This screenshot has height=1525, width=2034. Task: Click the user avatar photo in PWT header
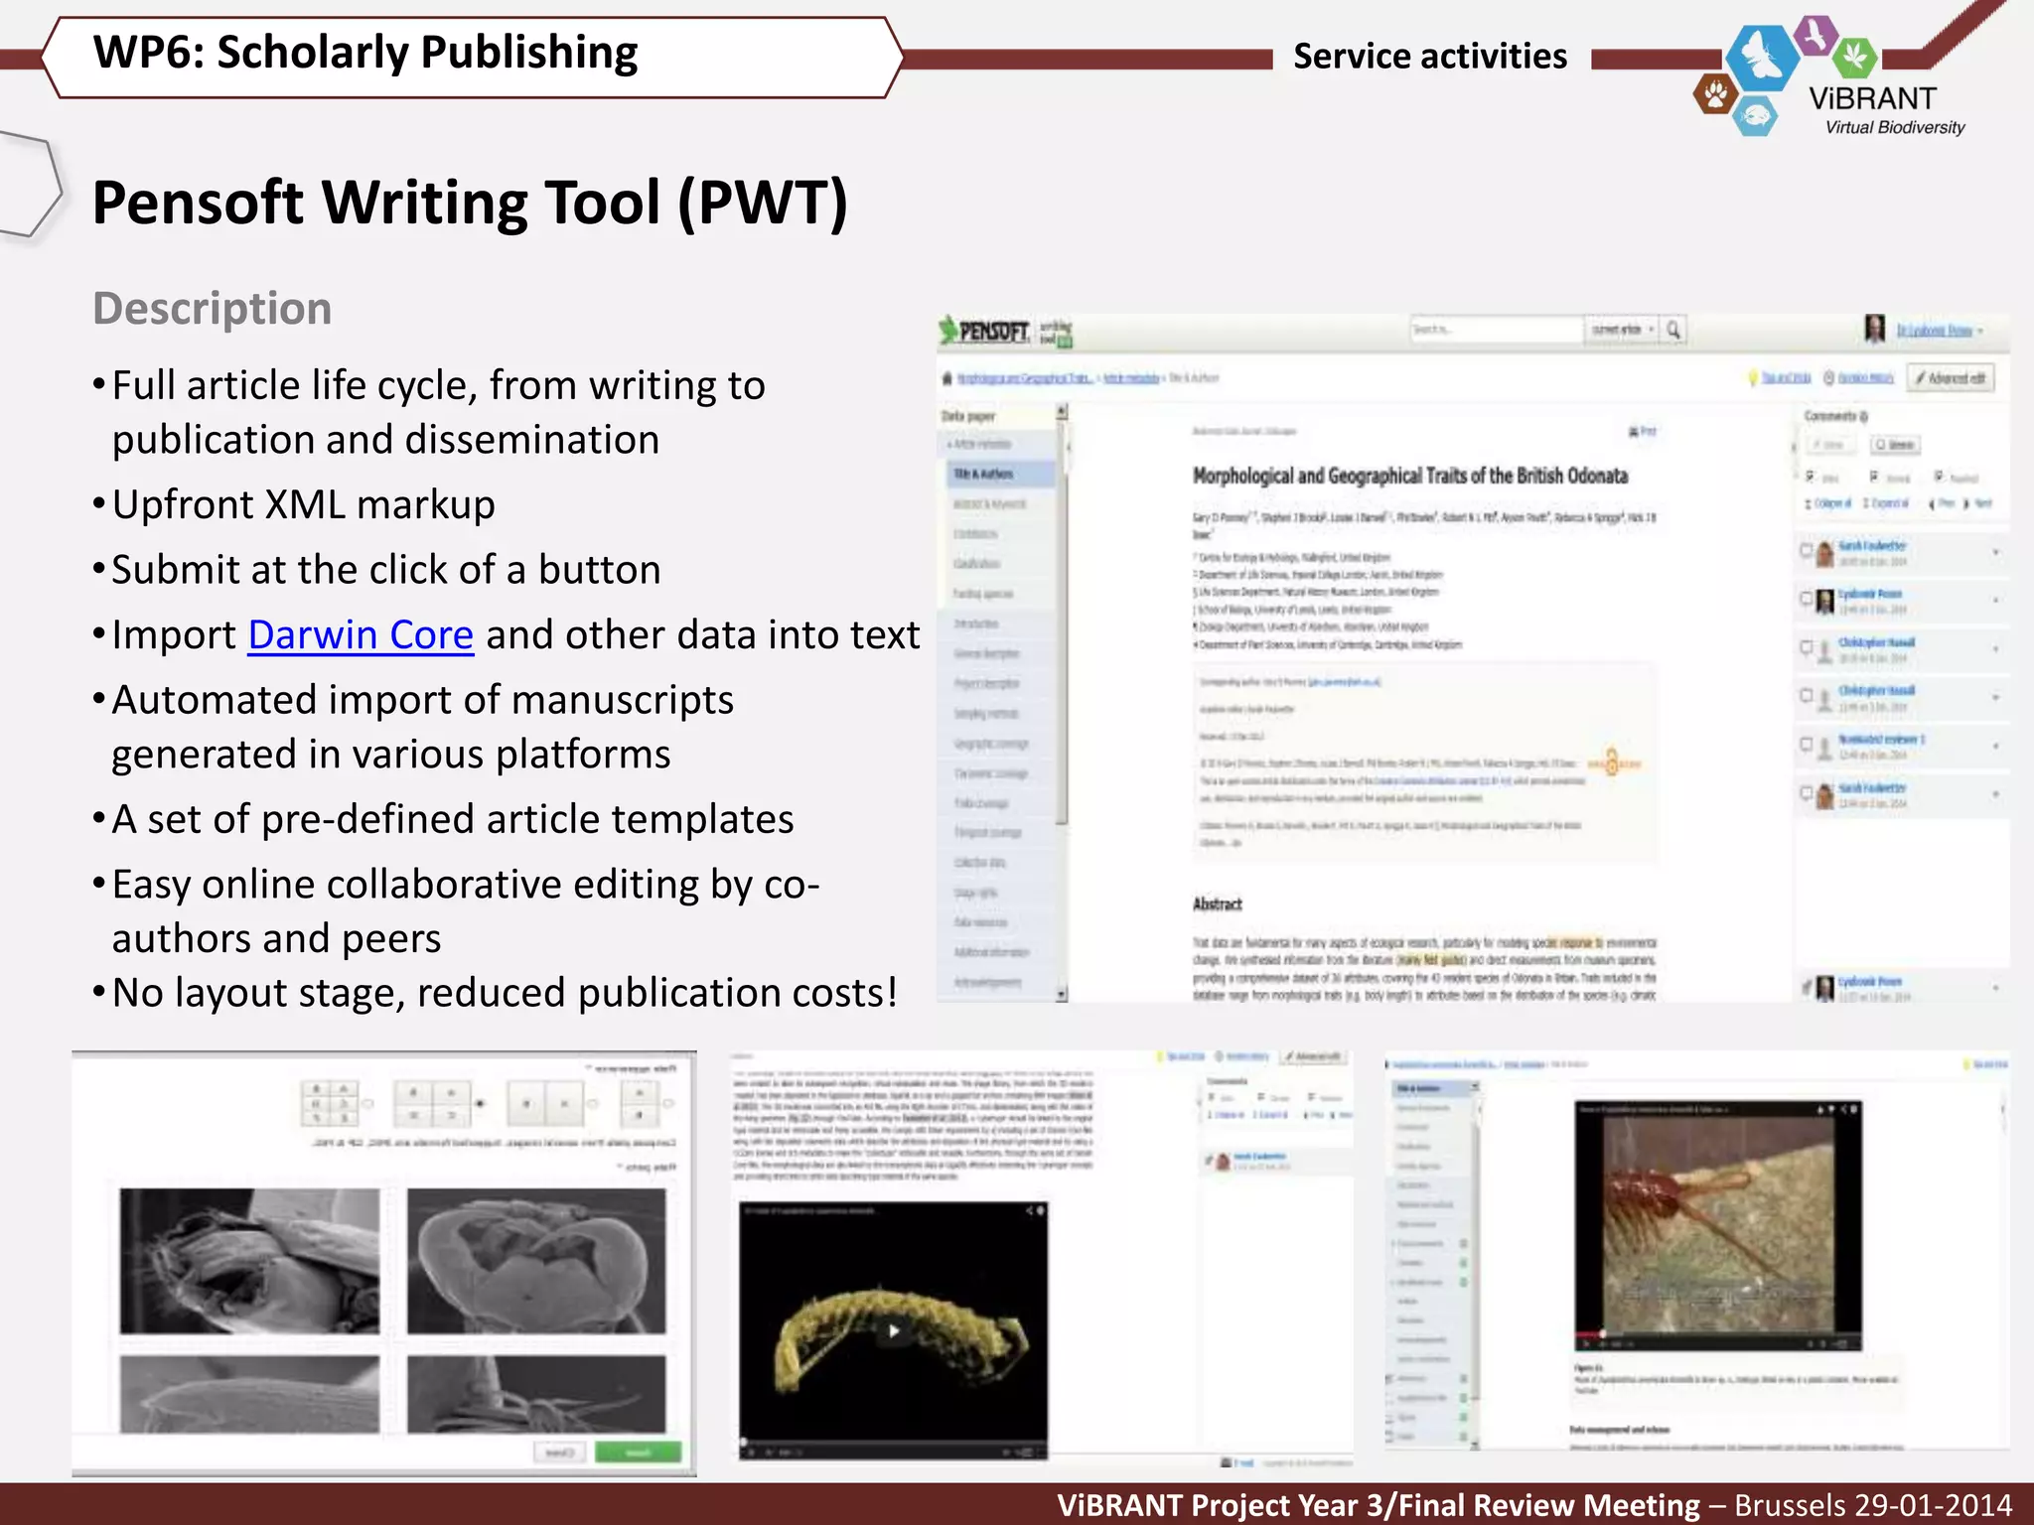[x=1874, y=329]
